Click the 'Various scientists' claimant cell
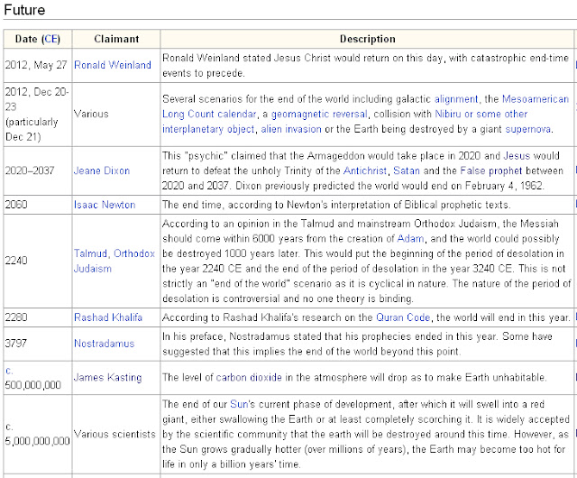 click(x=114, y=434)
